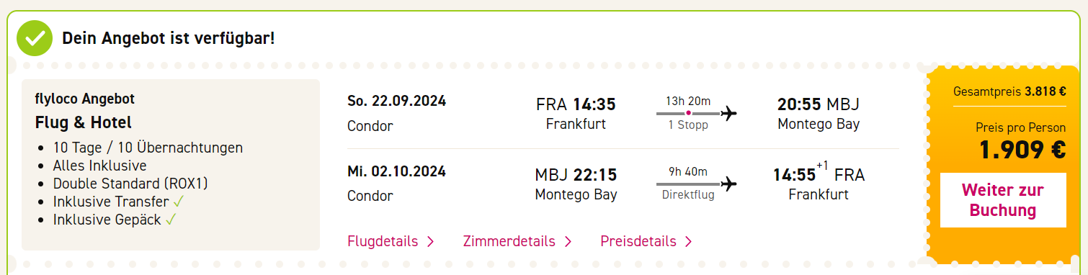The height and width of the screenshot is (275, 1088).
Task: Click the Flug & Hotel offer heading
Action: coord(84,122)
